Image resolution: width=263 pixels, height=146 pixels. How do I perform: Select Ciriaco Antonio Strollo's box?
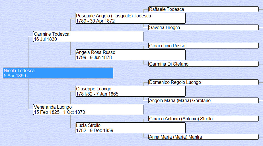tap(203, 119)
